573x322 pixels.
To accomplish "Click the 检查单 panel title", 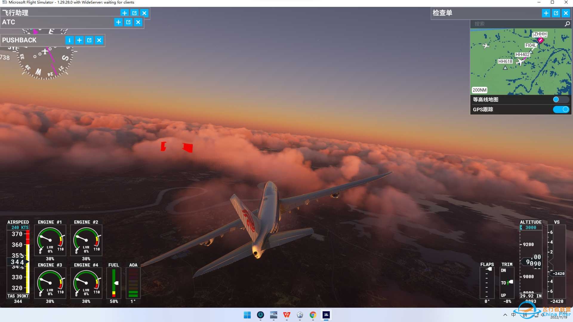I will pos(442,13).
